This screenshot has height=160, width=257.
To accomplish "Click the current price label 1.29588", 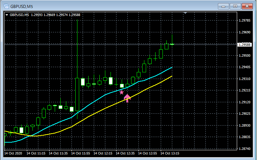I will (x=244, y=45).
